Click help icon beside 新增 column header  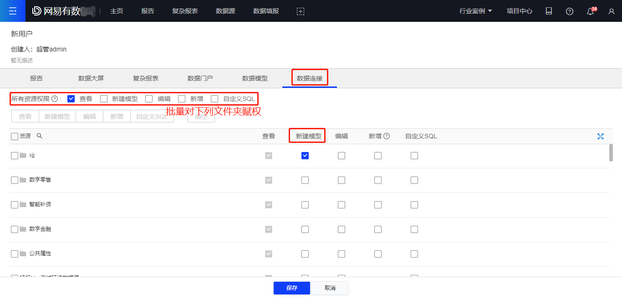click(387, 136)
